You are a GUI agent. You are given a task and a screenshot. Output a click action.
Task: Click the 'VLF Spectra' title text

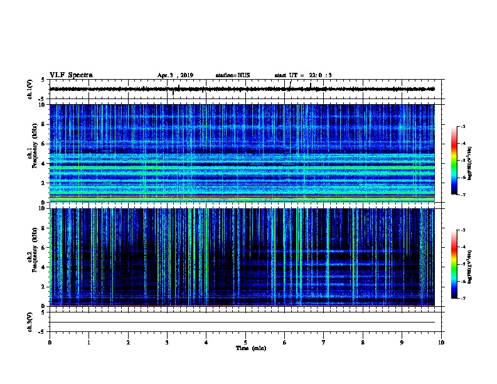71,75
